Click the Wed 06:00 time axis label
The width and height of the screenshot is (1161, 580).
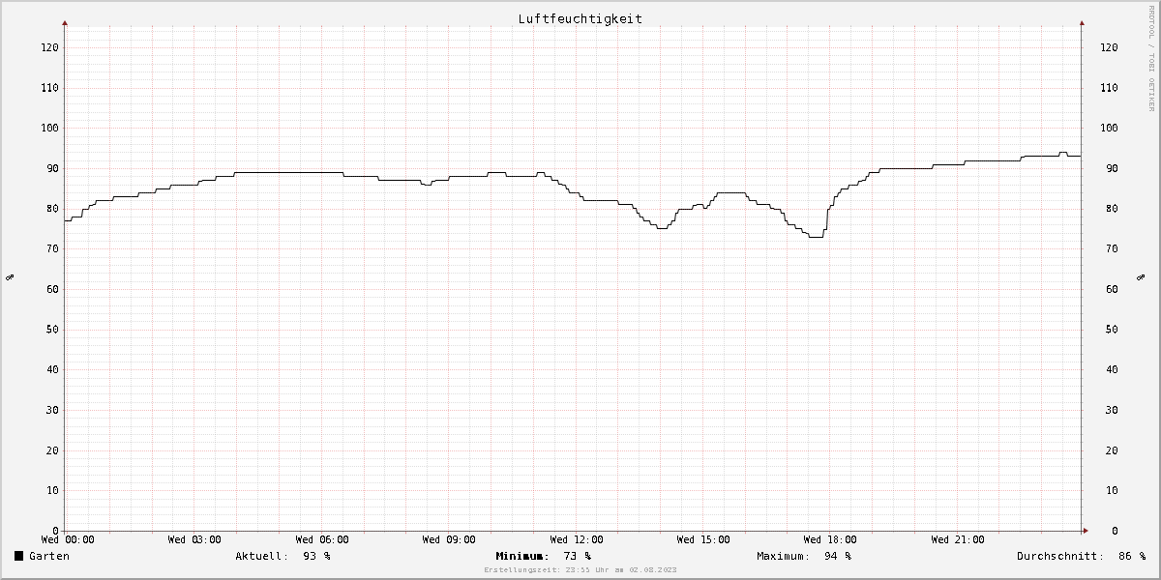322,539
